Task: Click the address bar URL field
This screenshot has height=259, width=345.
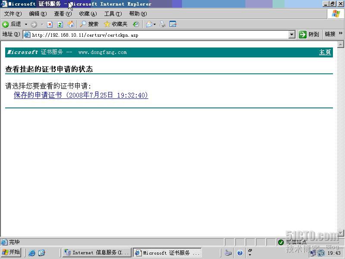Action: [x=160, y=35]
